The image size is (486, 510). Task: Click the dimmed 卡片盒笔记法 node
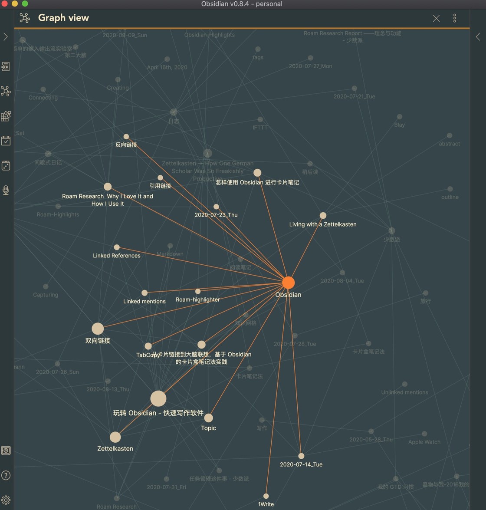[x=368, y=343]
